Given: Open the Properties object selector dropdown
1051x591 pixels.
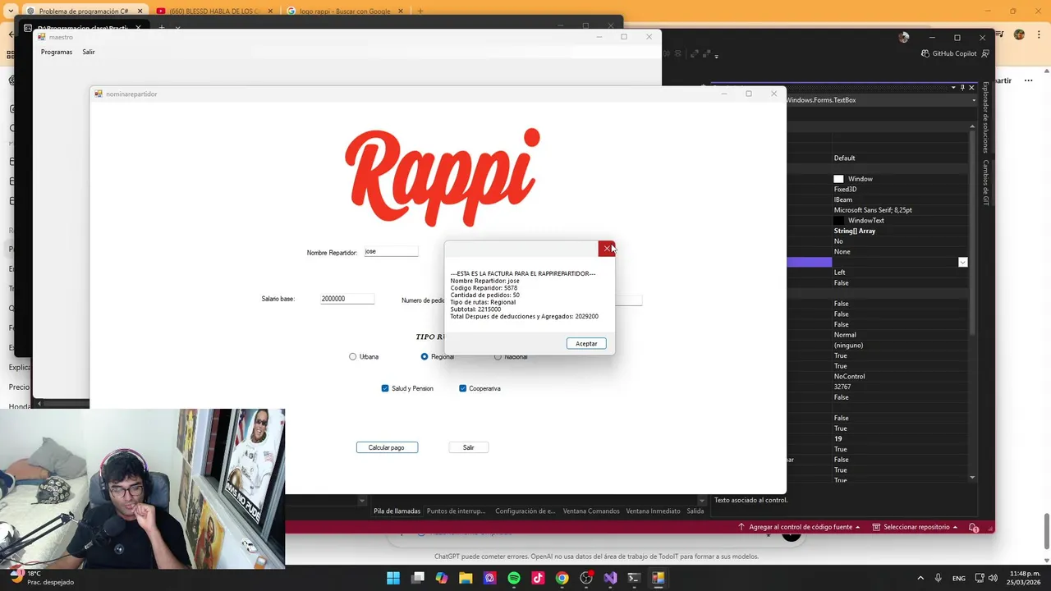Looking at the screenshot, I should point(973,100).
